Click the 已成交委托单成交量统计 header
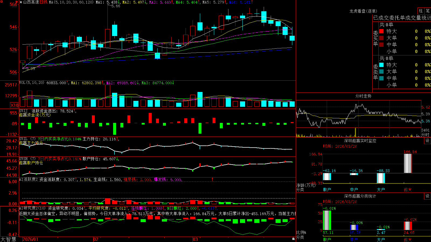The height and width of the screenshot is (242, 431). pos(402,18)
